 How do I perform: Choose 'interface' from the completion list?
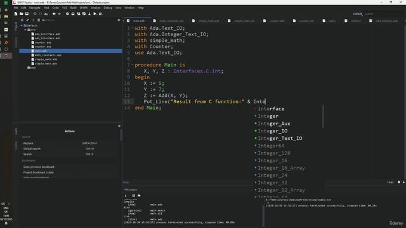271,109
